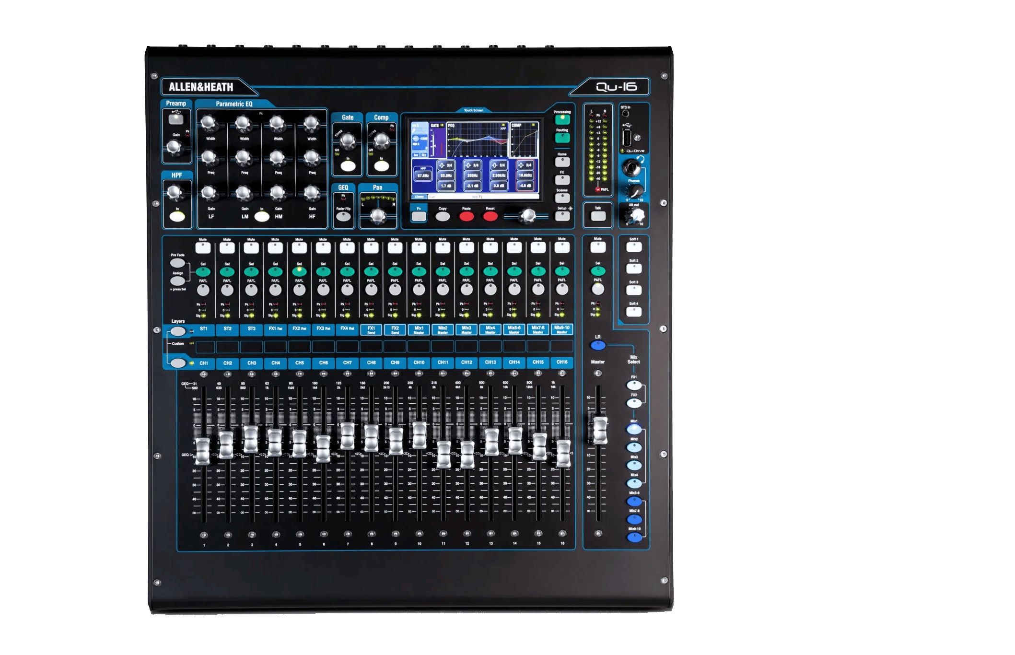The height and width of the screenshot is (655, 1015).
Task: Click the Pan knob
Action: pos(378,216)
